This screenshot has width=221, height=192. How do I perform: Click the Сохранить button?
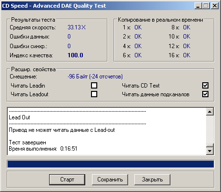(110, 179)
